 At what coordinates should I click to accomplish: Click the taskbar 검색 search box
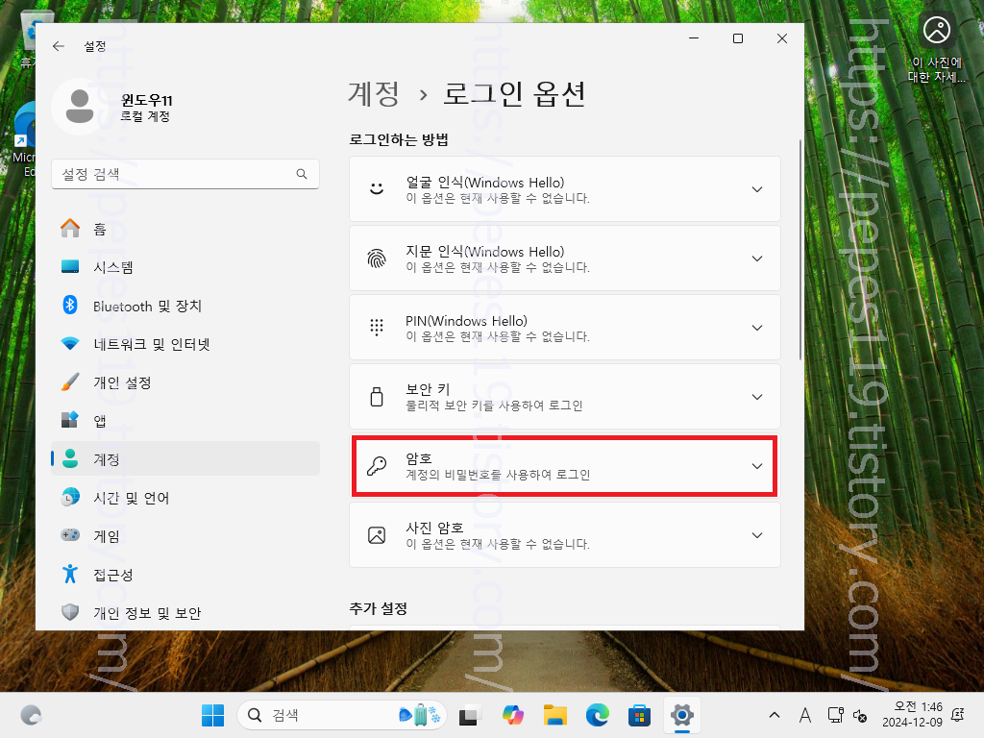(x=341, y=715)
